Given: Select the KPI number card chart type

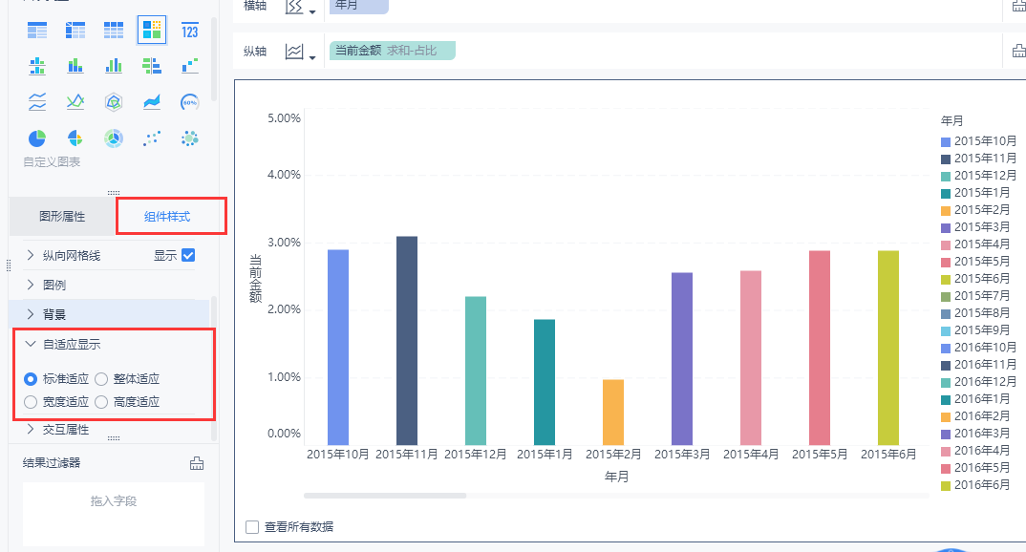Looking at the screenshot, I should pyautogui.click(x=189, y=31).
